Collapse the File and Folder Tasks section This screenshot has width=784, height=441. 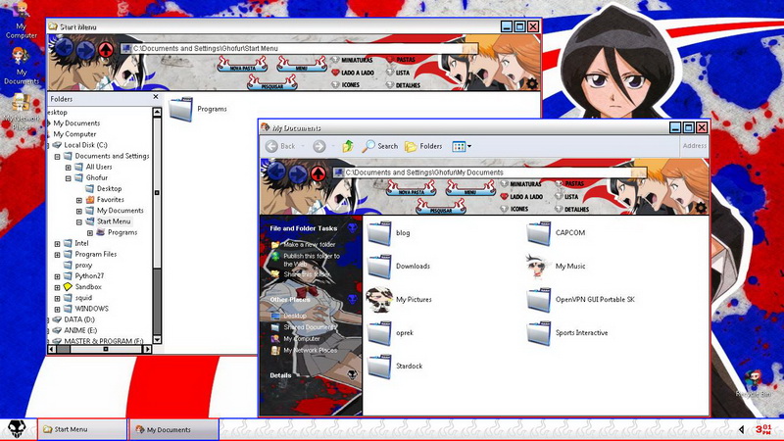coord(352,228)
